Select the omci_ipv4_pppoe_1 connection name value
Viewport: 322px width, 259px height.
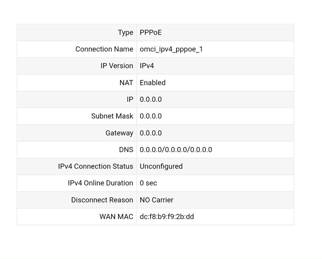171,49
